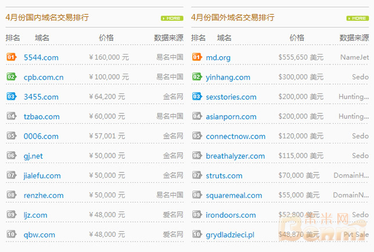Select the $120,000 美元 price
The width and height of the screenshot is (374, 252).
tap(301, 136)
